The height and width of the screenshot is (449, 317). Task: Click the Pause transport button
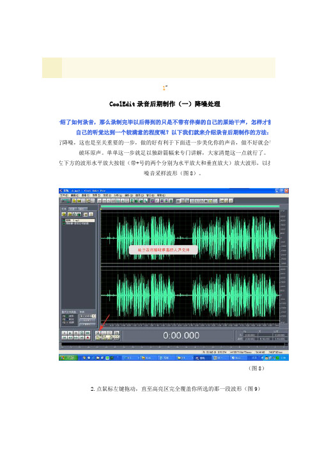[x=76, y=333]
